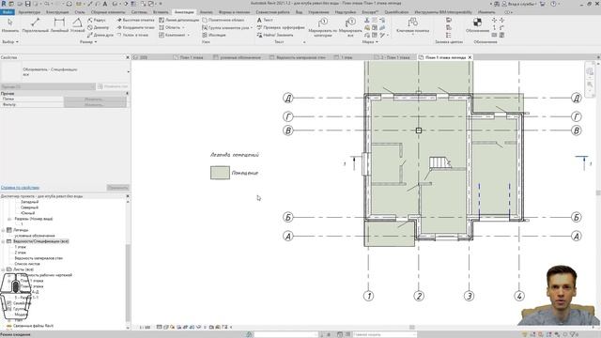Click the staircase element in the plan

pyautogui.click(x=439, y=162)
